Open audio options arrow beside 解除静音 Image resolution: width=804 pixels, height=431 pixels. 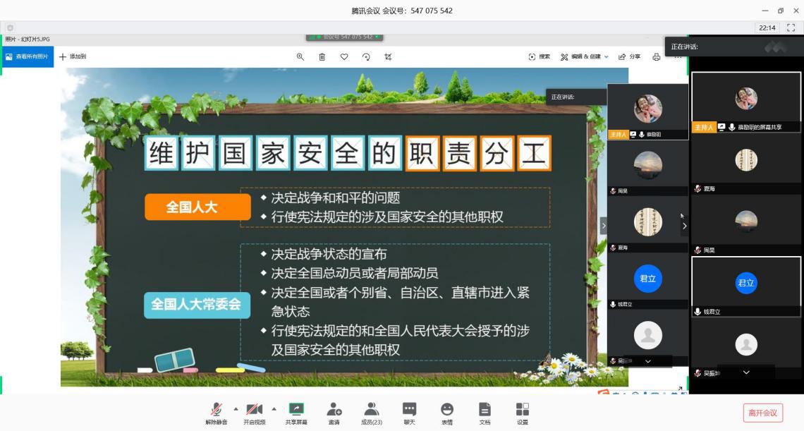point(236,408)
